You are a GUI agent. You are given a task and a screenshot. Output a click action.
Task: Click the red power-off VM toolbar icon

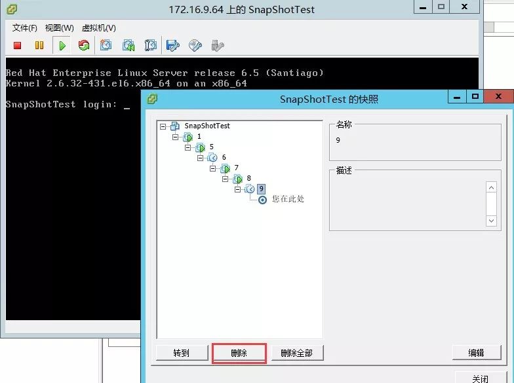(x=17, y=45)
